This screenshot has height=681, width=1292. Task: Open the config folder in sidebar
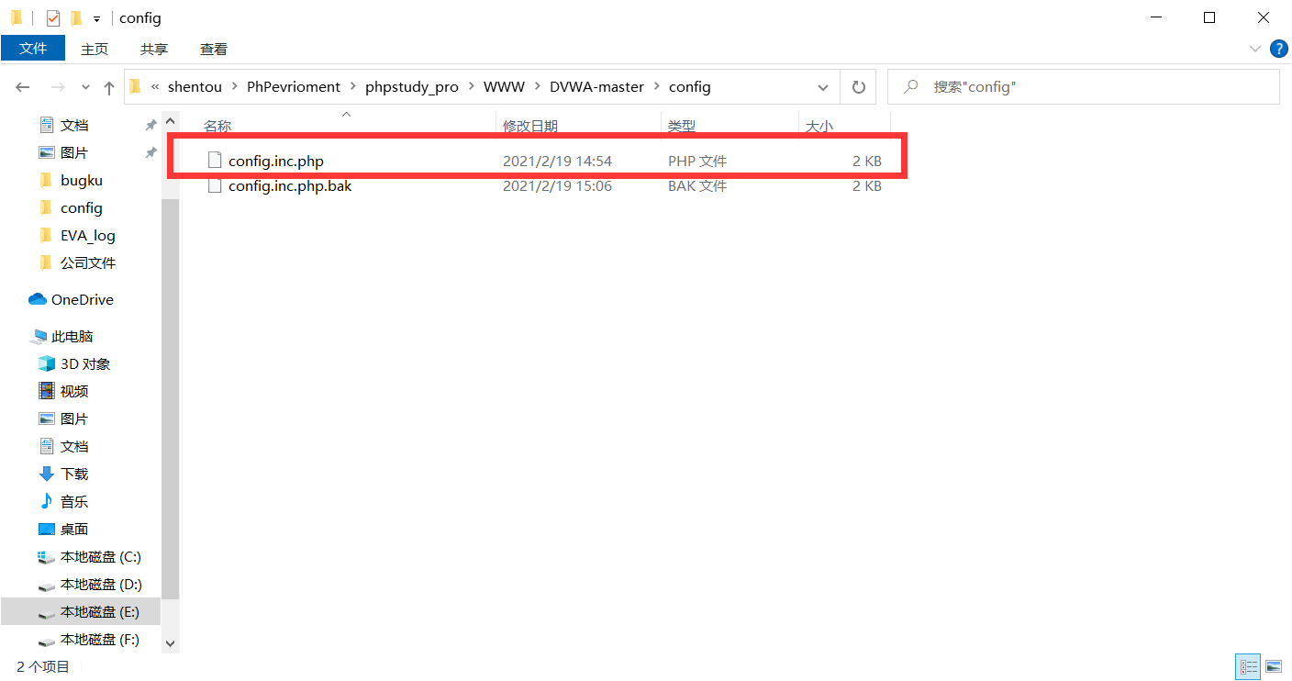[80, 207]
